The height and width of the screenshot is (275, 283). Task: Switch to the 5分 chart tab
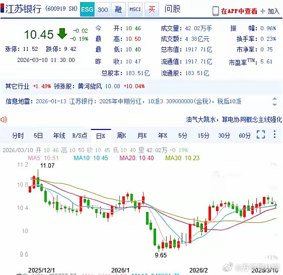click(183, 135)
